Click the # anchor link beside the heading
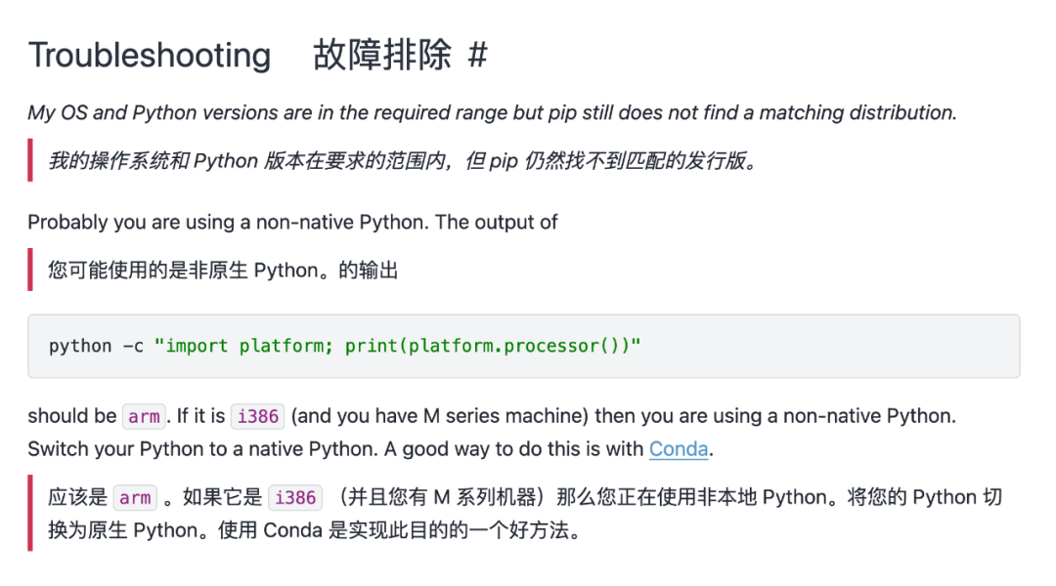This screenshot has width=1056, height=586. coord(477,56)
